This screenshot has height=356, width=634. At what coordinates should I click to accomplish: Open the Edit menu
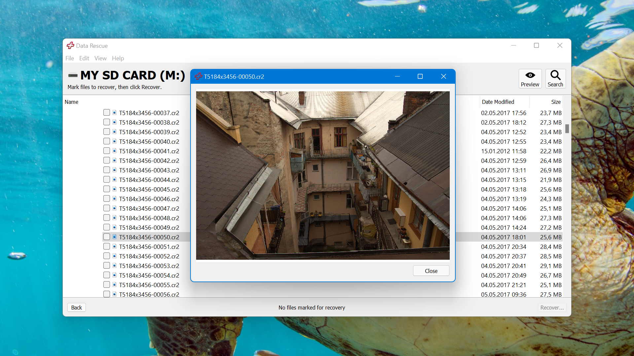(x=84, y=58)
